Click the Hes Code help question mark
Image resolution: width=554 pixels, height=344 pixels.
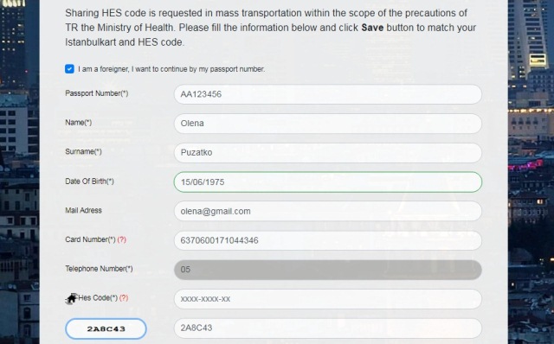tap(124, 298)
